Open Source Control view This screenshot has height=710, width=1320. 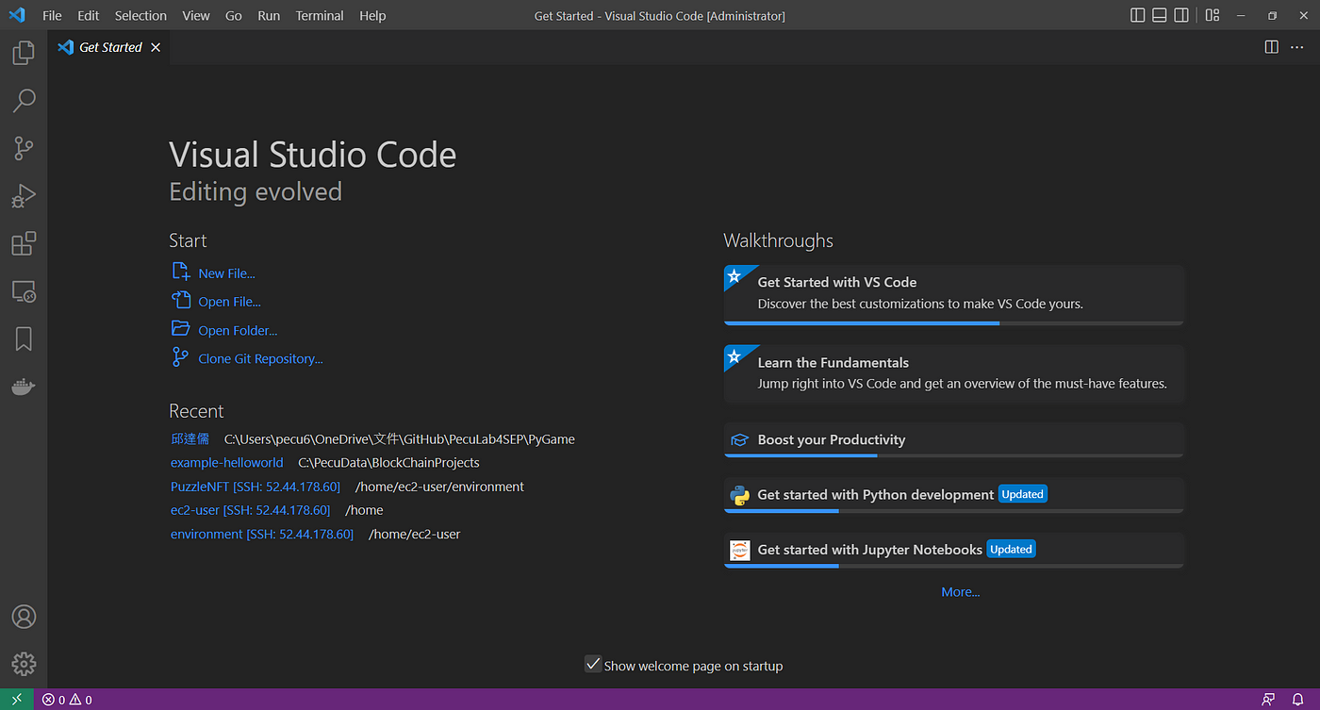[x=24, y=148]
